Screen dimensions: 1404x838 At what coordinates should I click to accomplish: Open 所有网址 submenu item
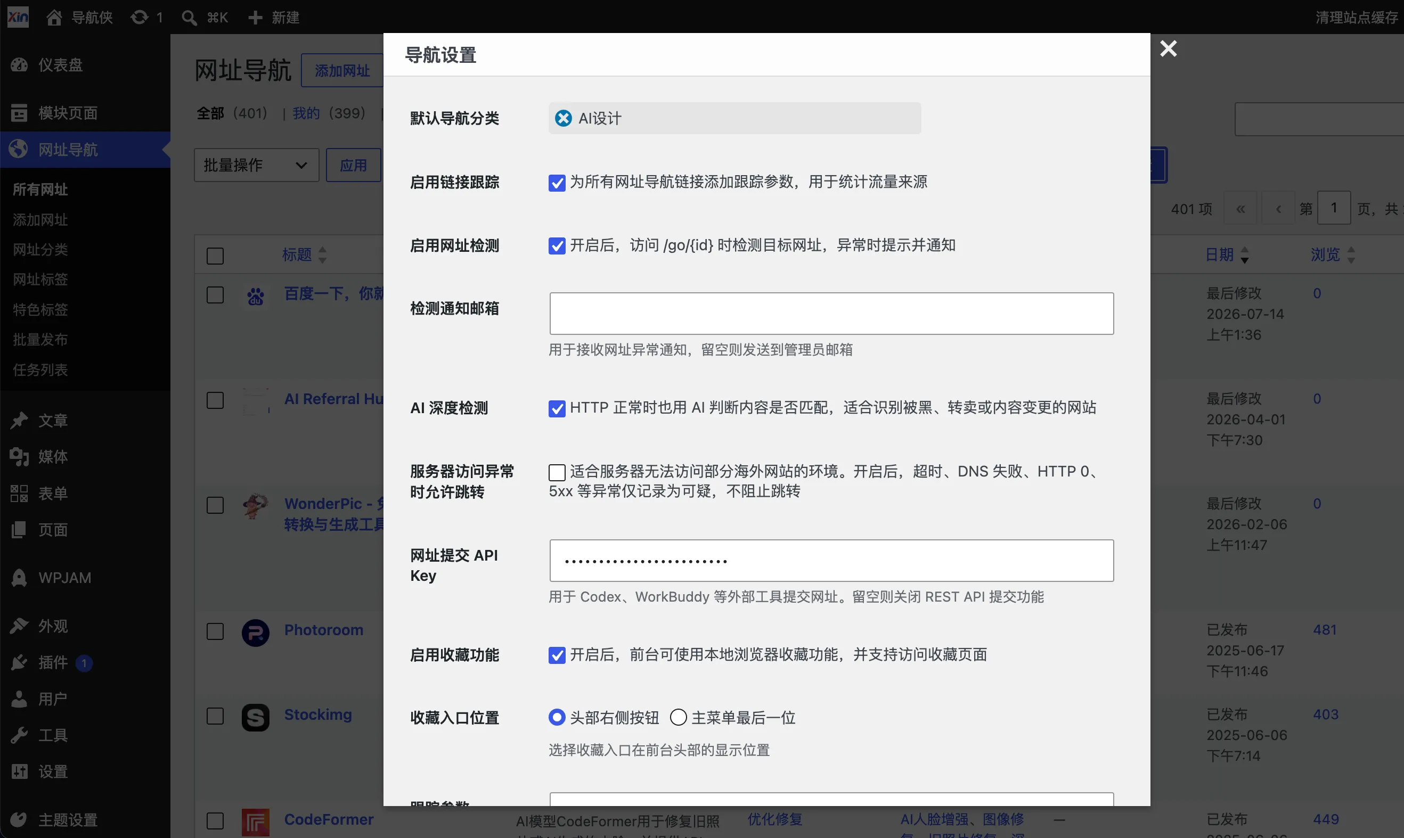[x=40, y=189]
